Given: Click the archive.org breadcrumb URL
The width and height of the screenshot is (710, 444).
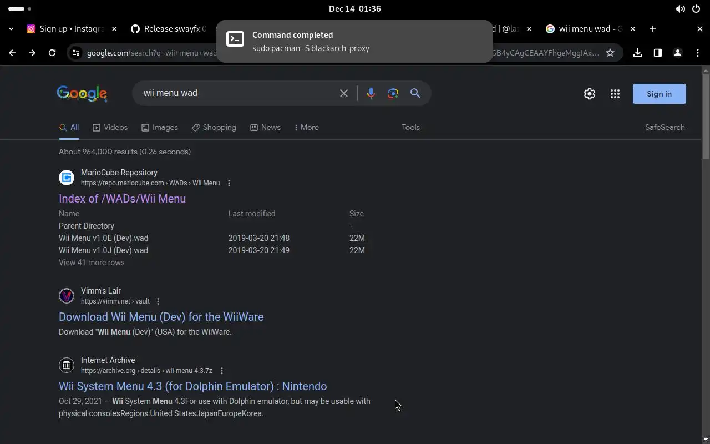Looking at the screenshot, I should click(x=146, y=371).
